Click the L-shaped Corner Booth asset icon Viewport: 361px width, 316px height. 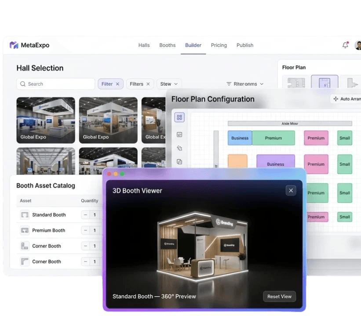25,246
